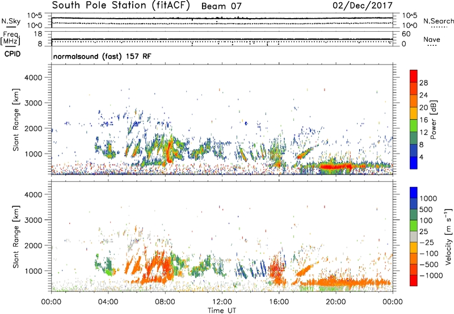The width and height of the screenshot is (454, 314).
Task: Click the 'Velocity [m s-1]' colorbar label
Action: tap(448, 236)
